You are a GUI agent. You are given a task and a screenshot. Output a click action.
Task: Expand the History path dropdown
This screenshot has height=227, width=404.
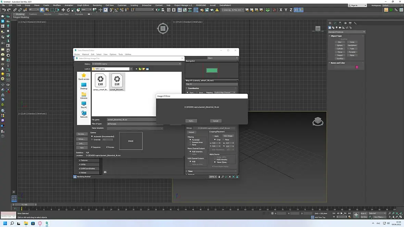[180, 64]
